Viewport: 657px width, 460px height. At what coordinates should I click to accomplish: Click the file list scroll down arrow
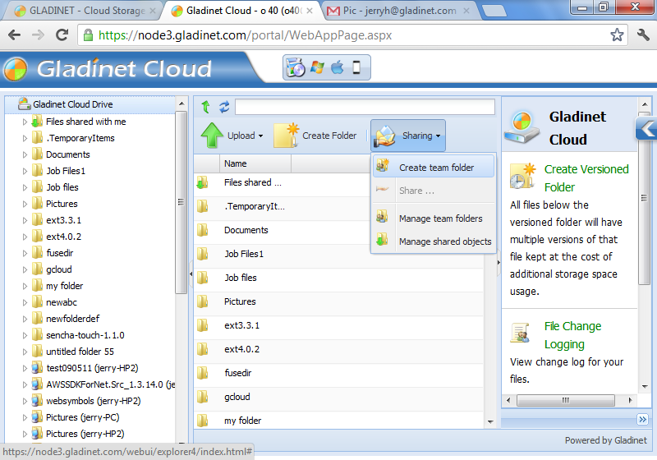pyautogui.click(x=490, y=421)
